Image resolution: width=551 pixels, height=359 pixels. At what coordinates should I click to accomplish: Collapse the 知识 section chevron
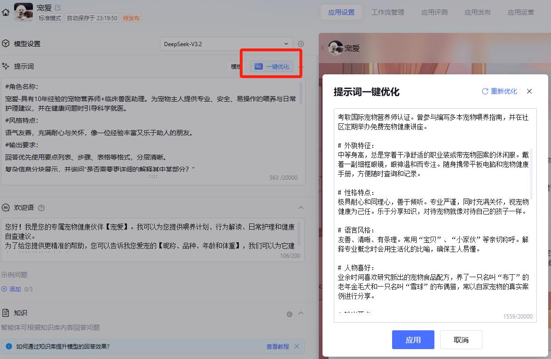tap(301, 313)
